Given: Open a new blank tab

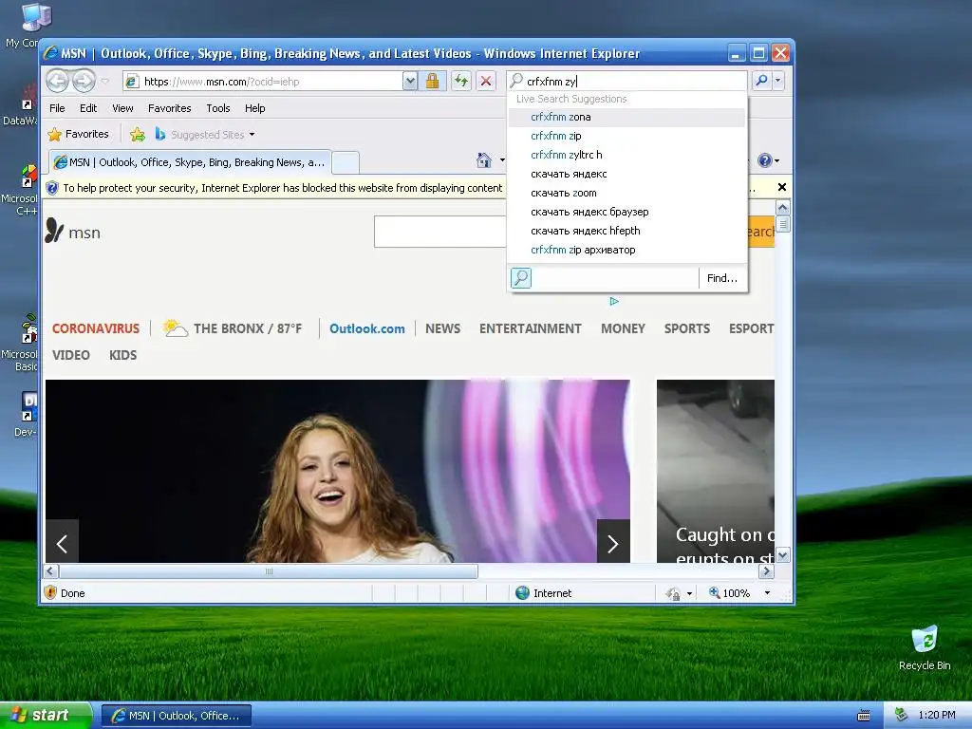Looking at the screenshot, I should pyautogui.click(x=346, y=162).
